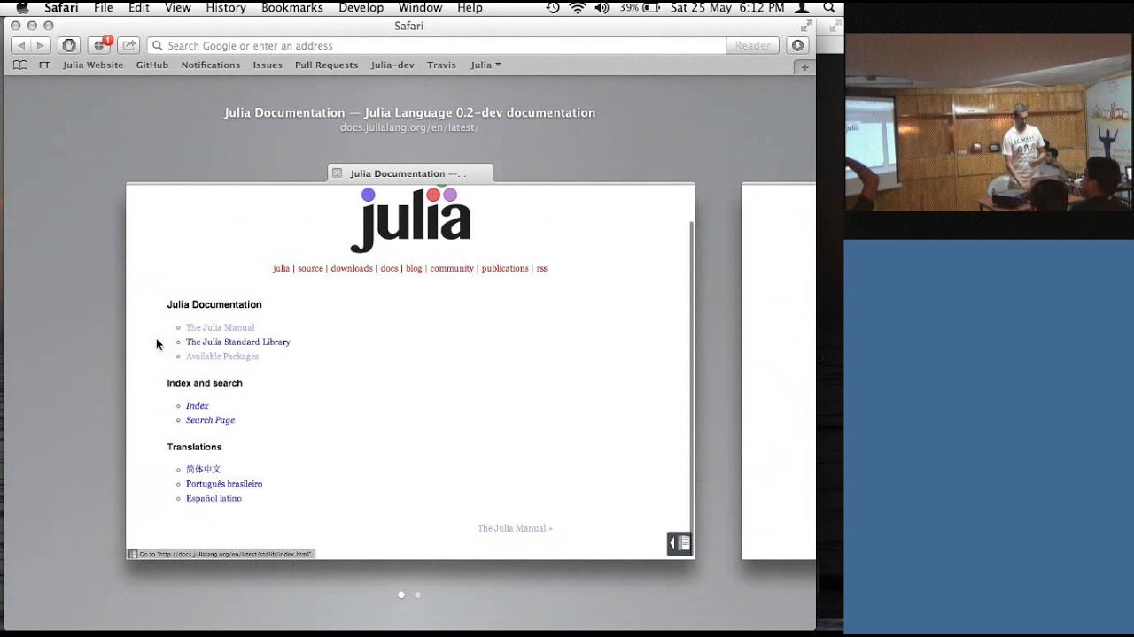This screenshot has width=1134, height=637.
Task: Open the 简体中文 translation link
Action: [x=203, y=470]
